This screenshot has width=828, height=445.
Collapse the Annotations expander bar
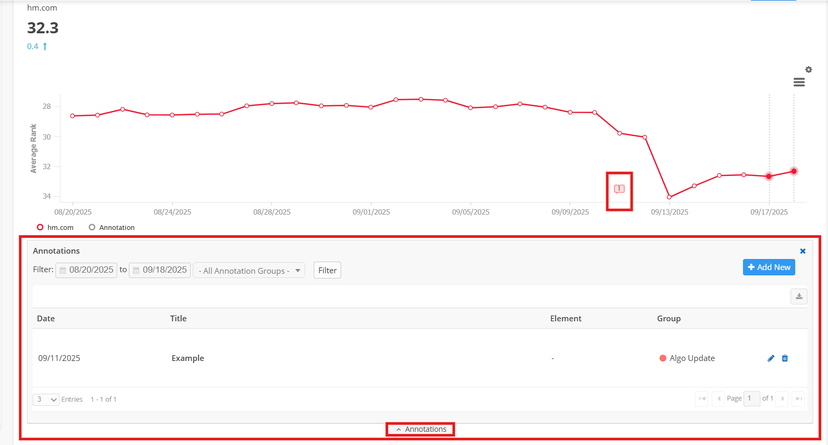pyautogui.click(x=420, y=429)
